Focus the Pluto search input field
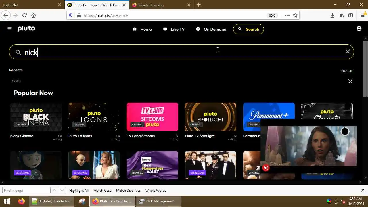The width and height of the screenshot is (368, 207). click(x=181, y=52)
